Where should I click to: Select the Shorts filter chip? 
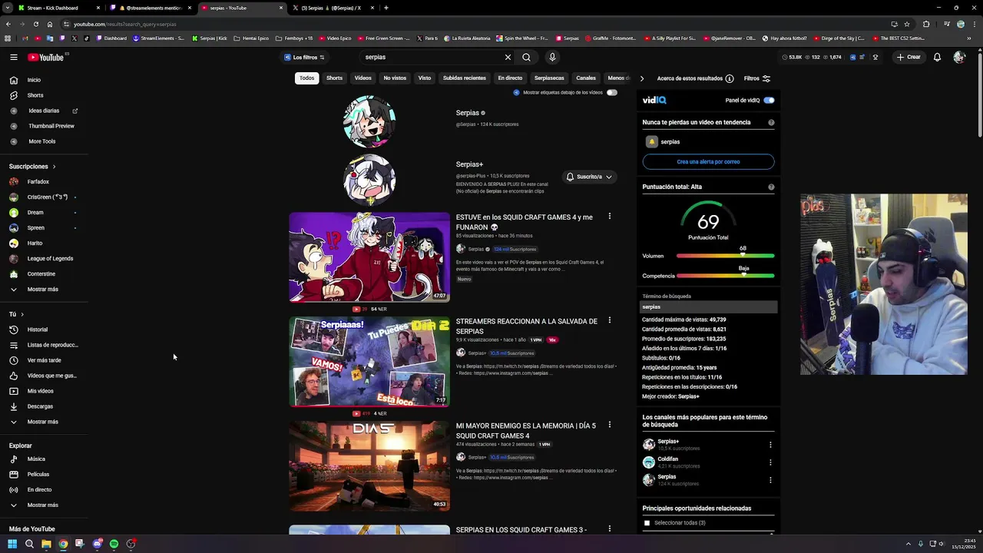coord(334,78)
